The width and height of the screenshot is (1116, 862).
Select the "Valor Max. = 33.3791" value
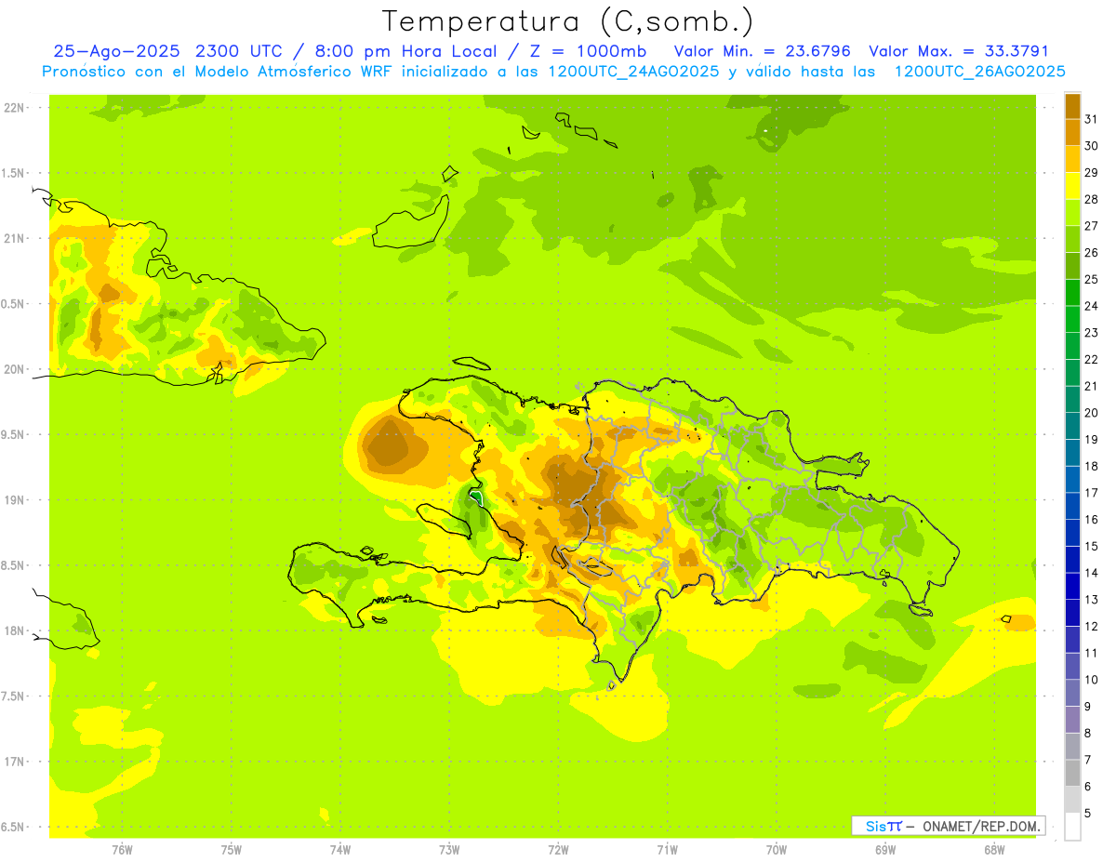click(958, 51)
